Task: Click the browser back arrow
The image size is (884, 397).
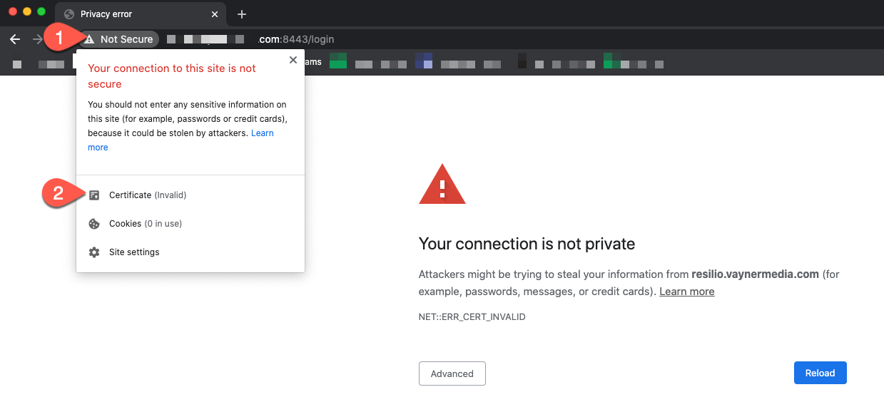Action: coord(15,39)
